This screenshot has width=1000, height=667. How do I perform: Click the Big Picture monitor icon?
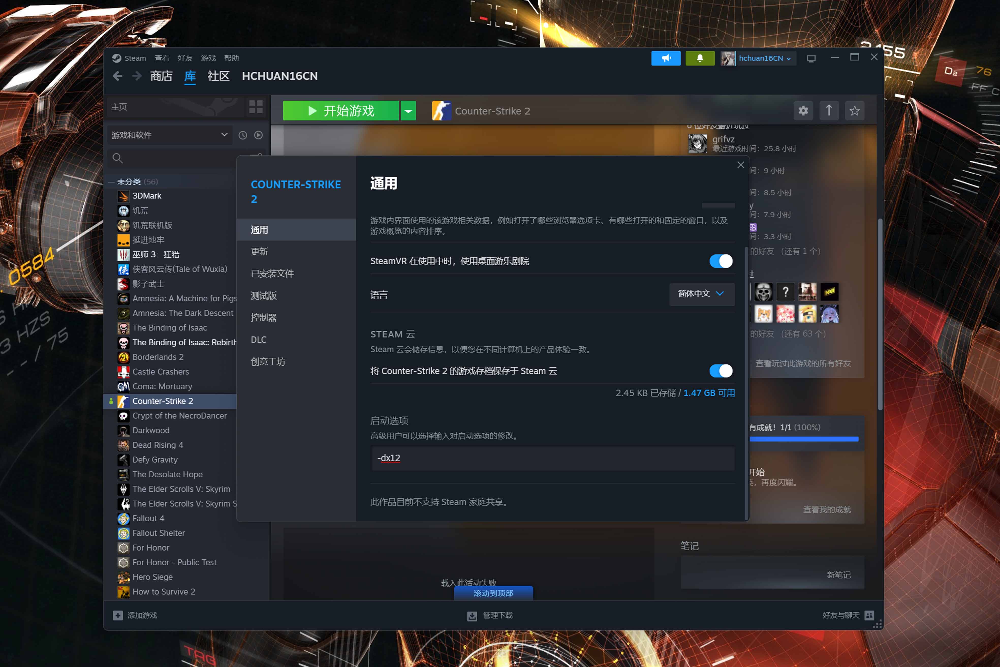coord(811,59)
